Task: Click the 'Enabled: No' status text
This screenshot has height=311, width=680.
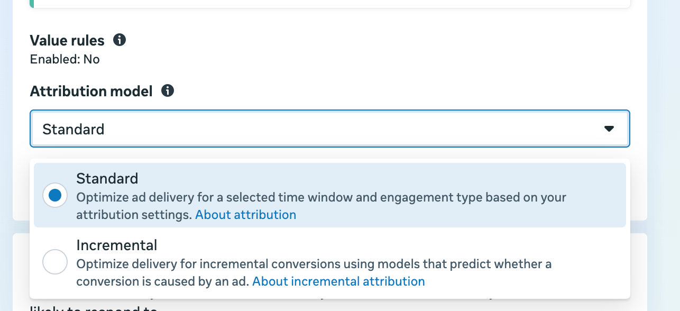Action: [65, 59]
